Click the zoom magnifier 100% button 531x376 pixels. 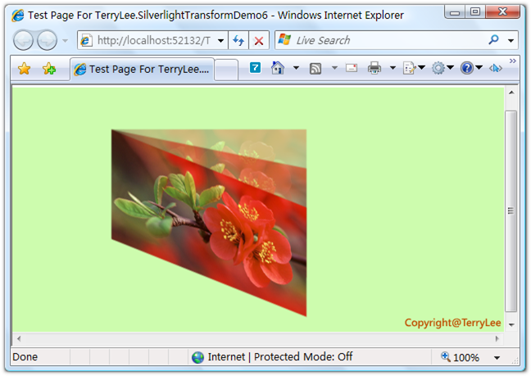point(460,357)
